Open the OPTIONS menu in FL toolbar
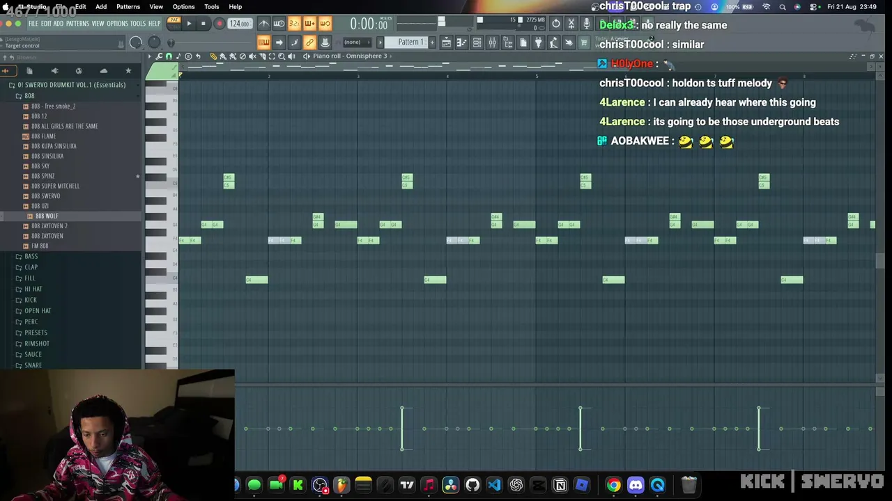Image resolution: width=892 pixels, height=501 pixels. pyautogui.click(x=117, y=24)
